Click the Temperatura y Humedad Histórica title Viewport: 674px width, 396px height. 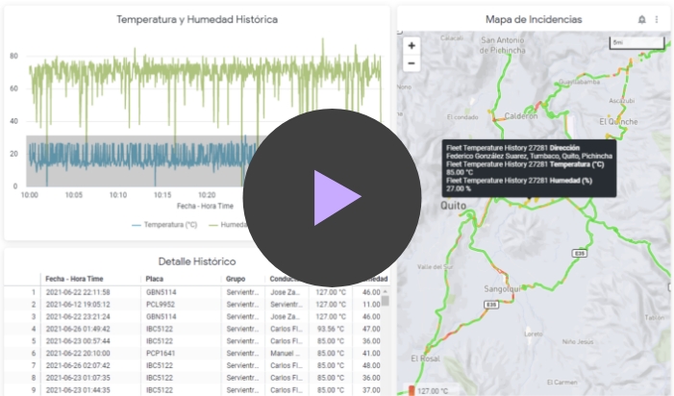pos(197,19)
